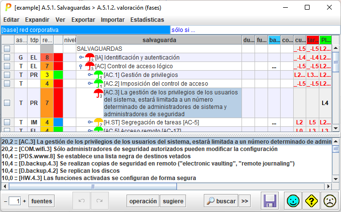341x212 pixels.
Task: Click red umbrella icon of Control de acceso lógico
Action: [x=90, y=66]
